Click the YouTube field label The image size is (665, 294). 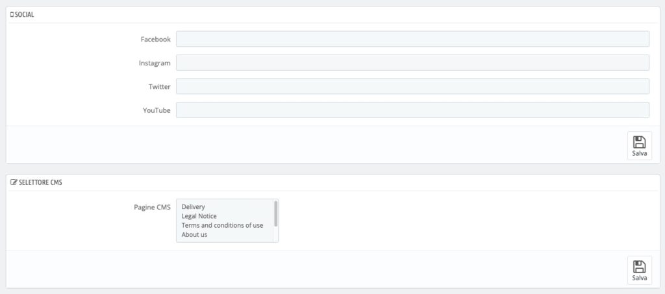[157, 110]
